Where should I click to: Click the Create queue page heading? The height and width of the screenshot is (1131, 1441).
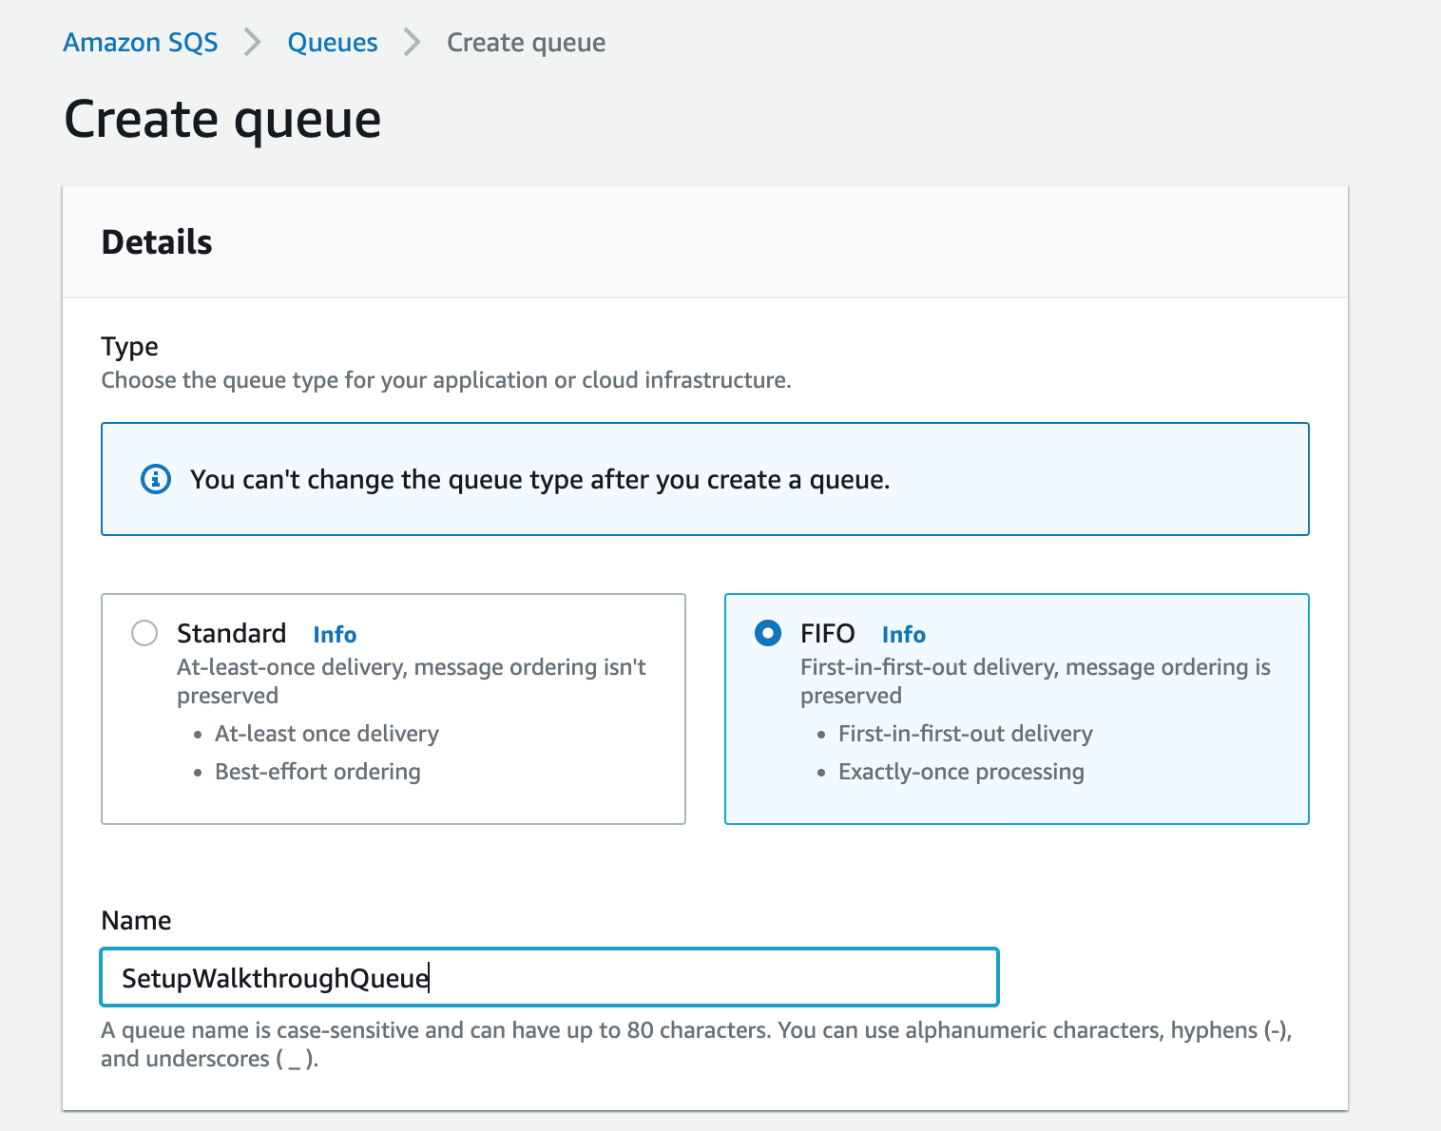[x=222, y=120]
